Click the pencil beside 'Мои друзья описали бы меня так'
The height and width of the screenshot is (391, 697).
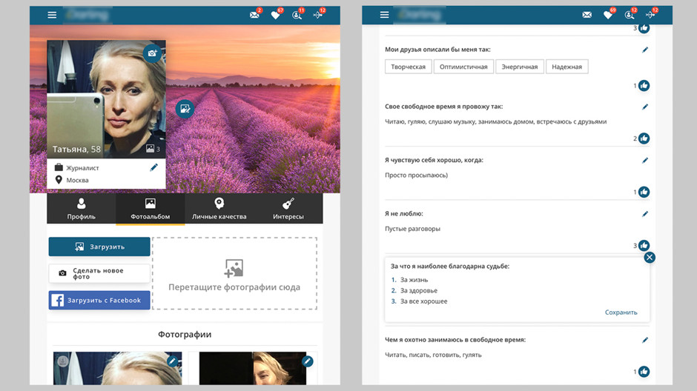(645, 50)
